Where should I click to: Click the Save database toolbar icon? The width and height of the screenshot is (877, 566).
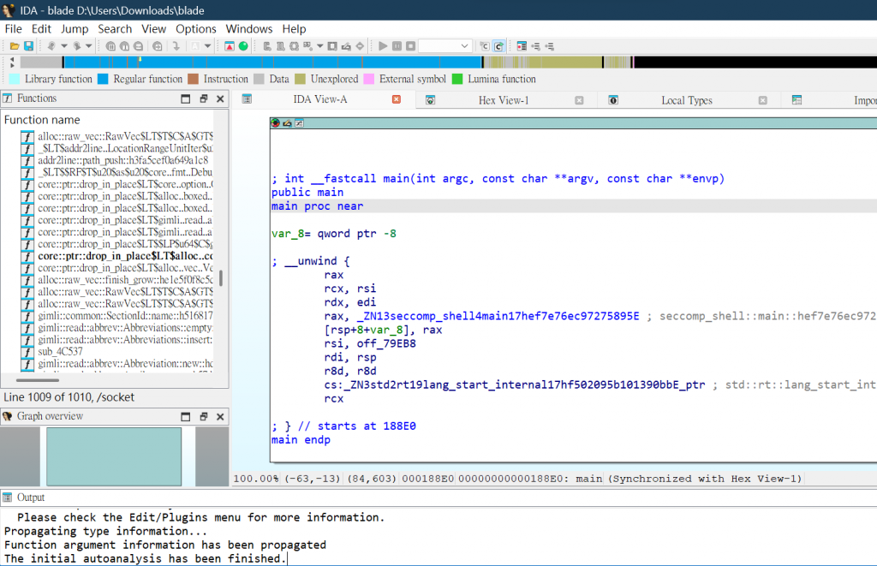click(28, 45)
